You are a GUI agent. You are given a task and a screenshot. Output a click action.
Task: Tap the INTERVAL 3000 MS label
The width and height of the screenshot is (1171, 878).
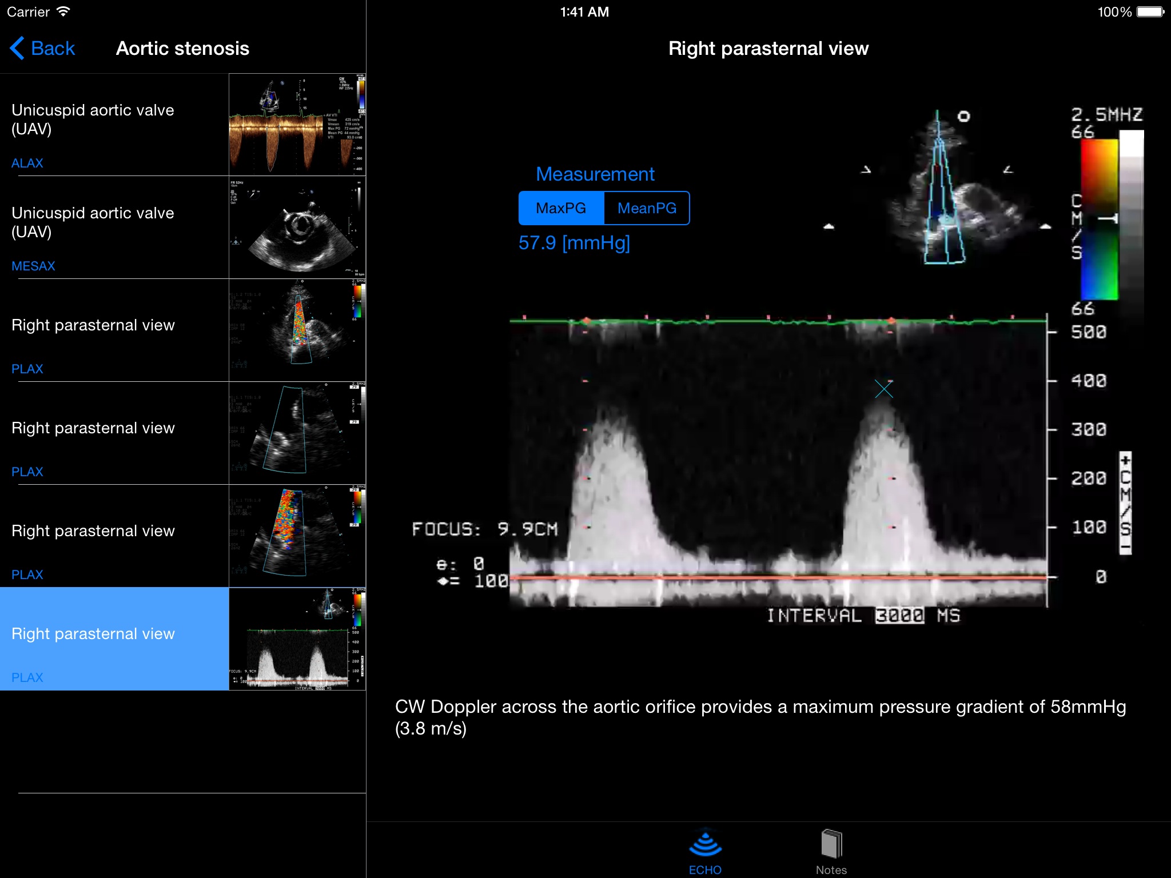tap(863, 616)
